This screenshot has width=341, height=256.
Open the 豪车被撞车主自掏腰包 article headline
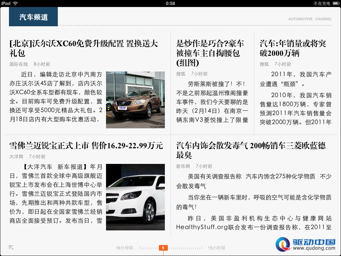tap(210, 53)
